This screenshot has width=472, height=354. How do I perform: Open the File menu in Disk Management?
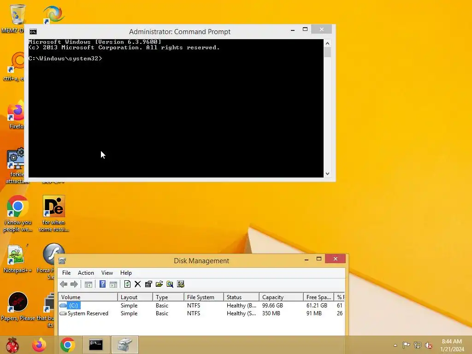(x=66, y=273)
